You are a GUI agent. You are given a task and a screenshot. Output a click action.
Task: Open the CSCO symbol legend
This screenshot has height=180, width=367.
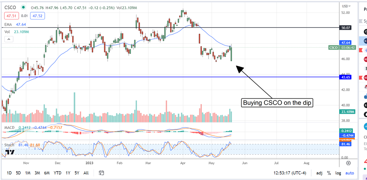pyautogui.click(x=11, y=7)
